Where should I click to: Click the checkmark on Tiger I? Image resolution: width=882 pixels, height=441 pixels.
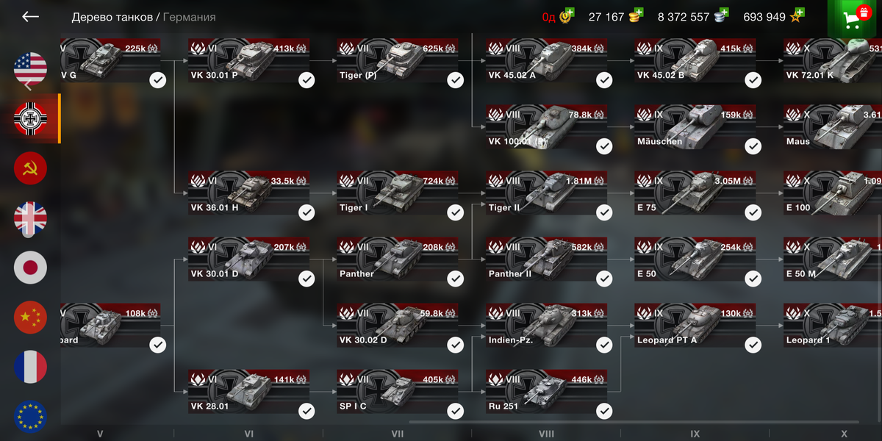tap(456, 212)
